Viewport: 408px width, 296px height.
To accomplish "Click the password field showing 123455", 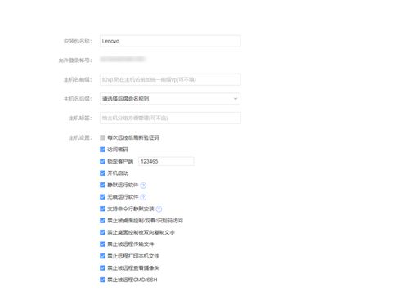I will point(166,161).
